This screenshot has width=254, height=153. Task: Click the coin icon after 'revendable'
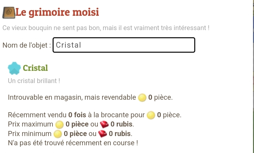pos(142,98)
